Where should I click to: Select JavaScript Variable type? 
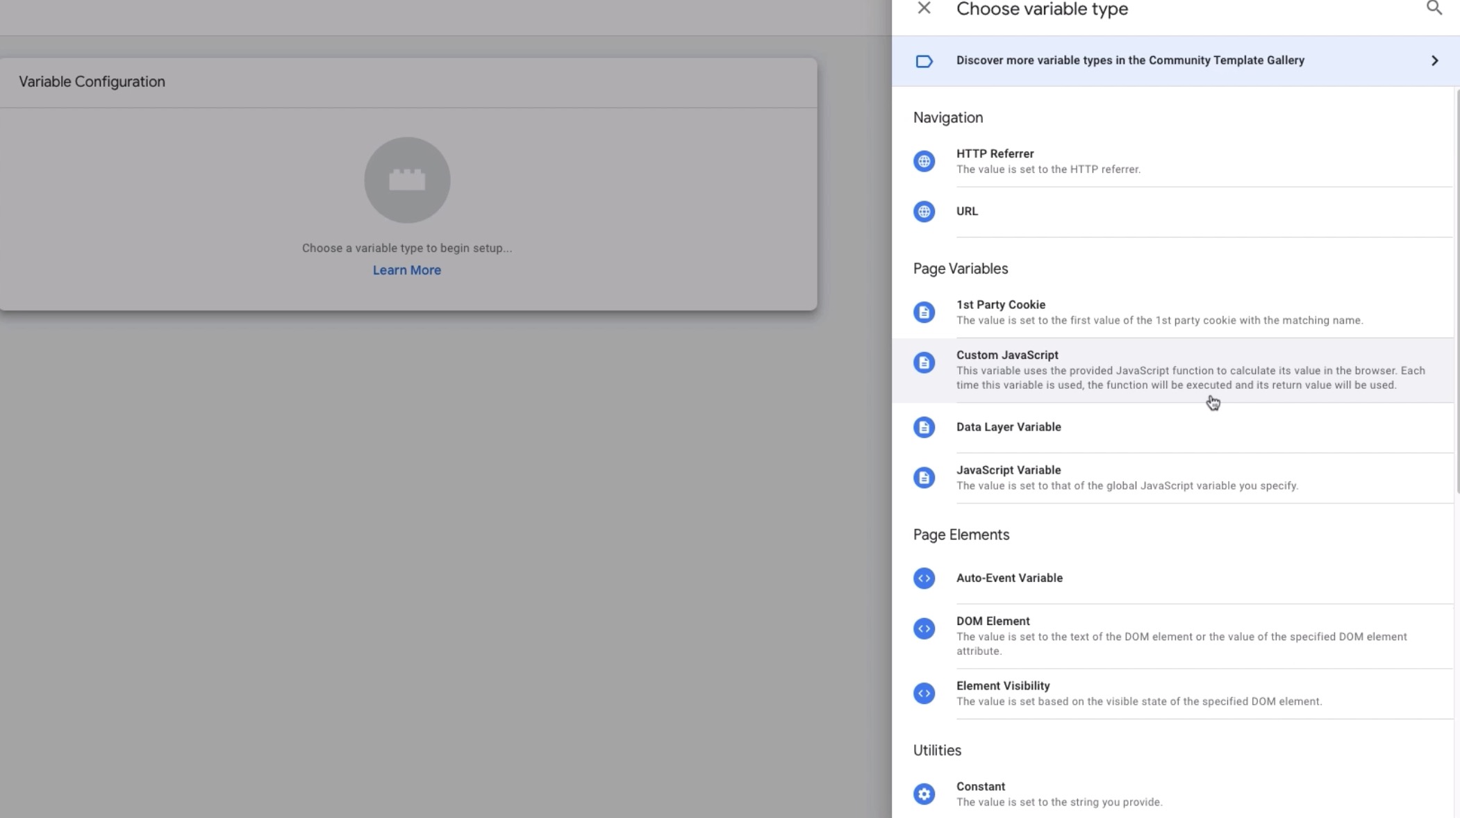click(1008, 470)
